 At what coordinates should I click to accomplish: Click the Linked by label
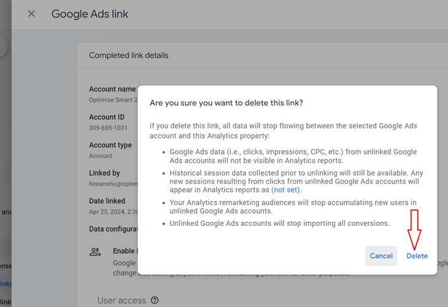pyautogui.click(x=104, y=173)
